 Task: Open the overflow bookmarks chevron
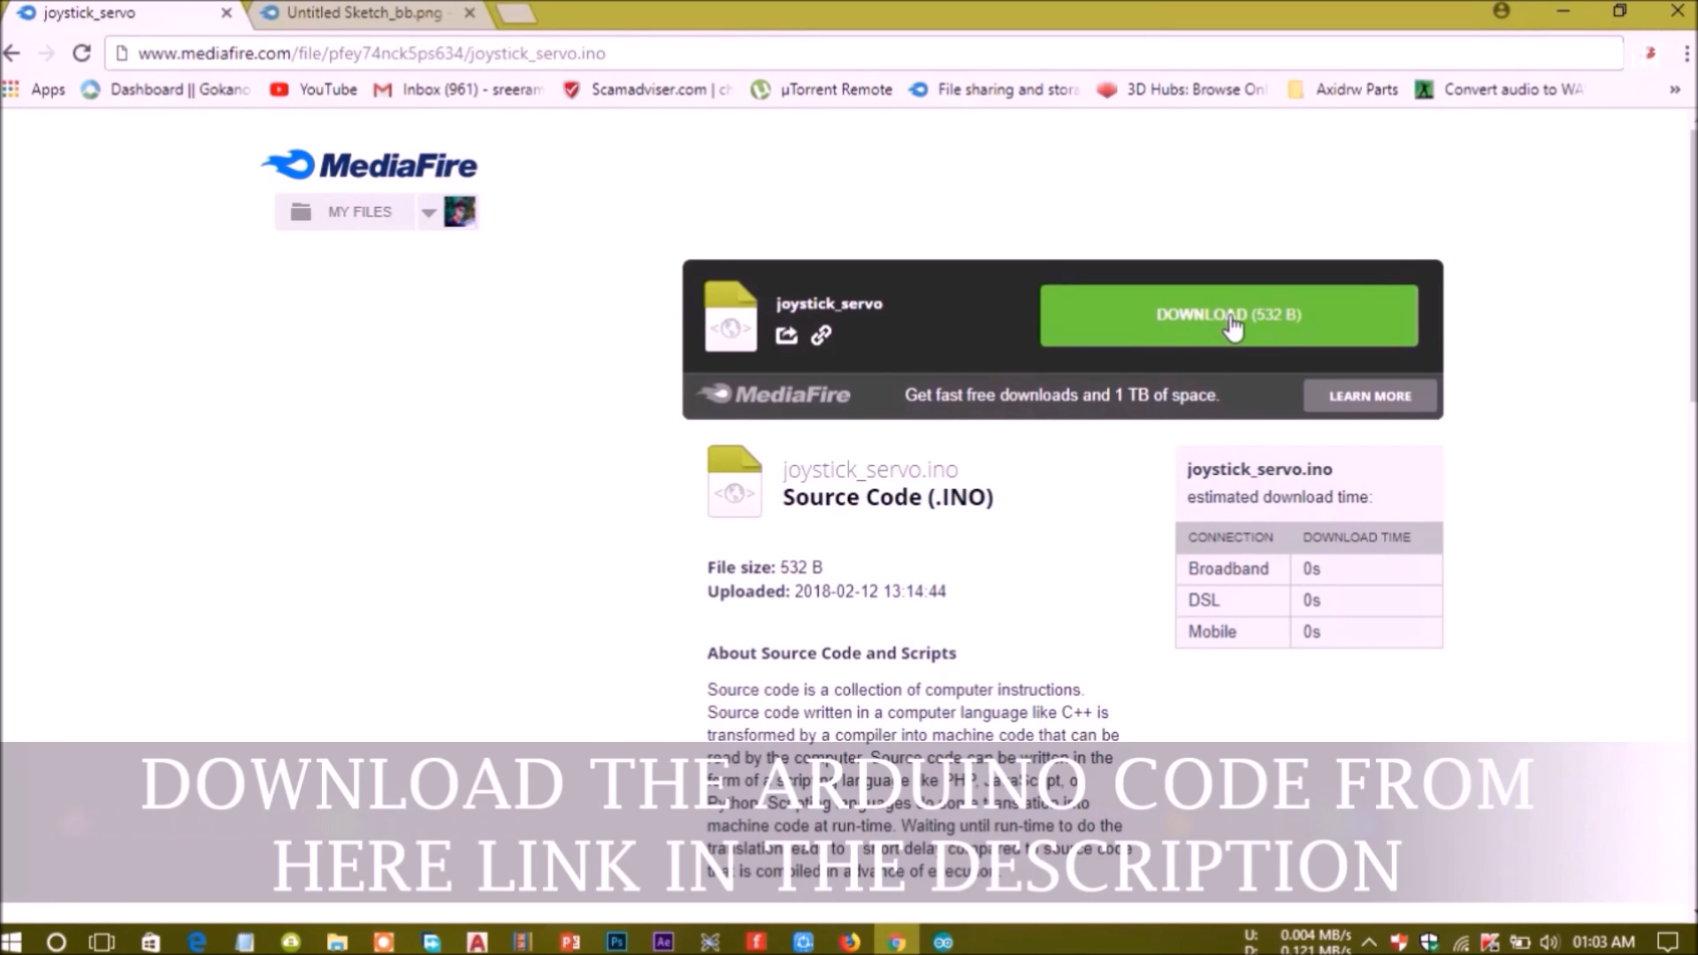point(1675,89)
